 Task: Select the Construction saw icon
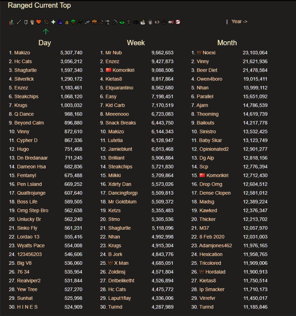[x=171, y=22]
